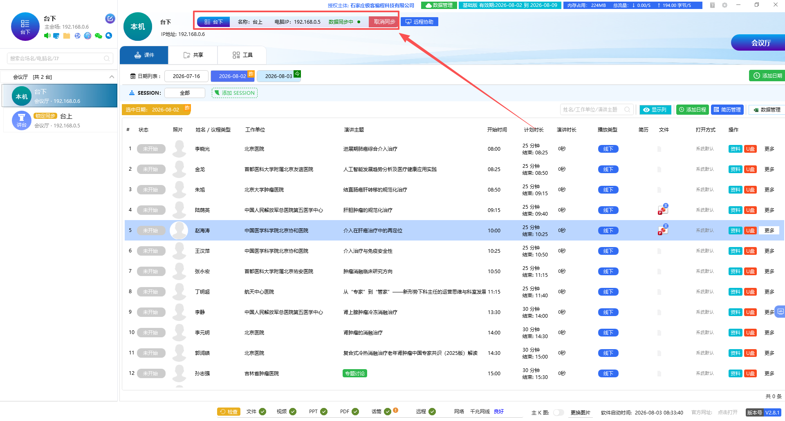Click the 会议厅 blue button at right
The height and width of the screenshot is (421, 785).
pos(758,42)
